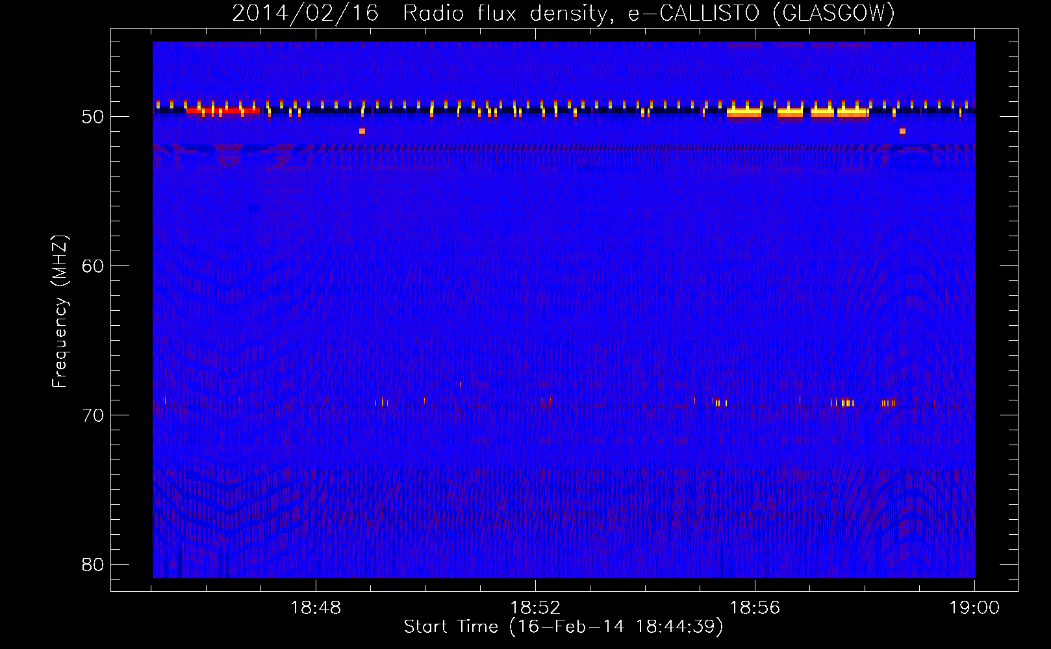Click the 18:48 time tick label

pyautogui.click(x=316, y=608)
